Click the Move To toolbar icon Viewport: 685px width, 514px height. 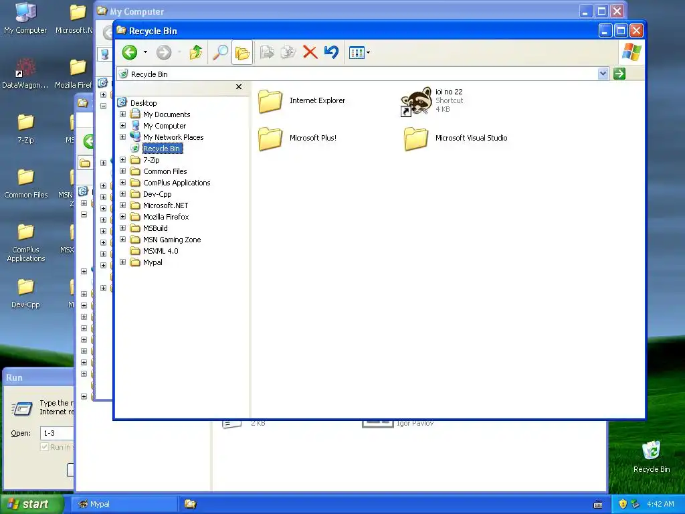point(267,52)
